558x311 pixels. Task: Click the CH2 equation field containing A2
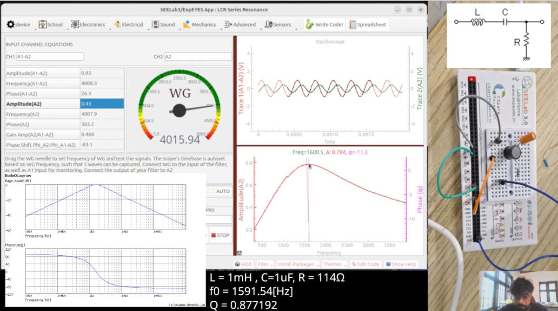(x=198, y=57)
